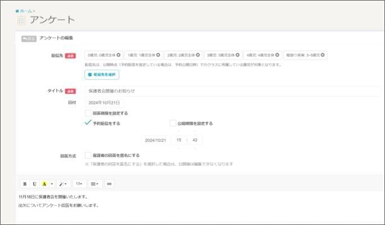Delete the 縦割り保育 3~5歳児 tag
The width and height of the screenshot is (385, 225).
(x=324, y=55)
